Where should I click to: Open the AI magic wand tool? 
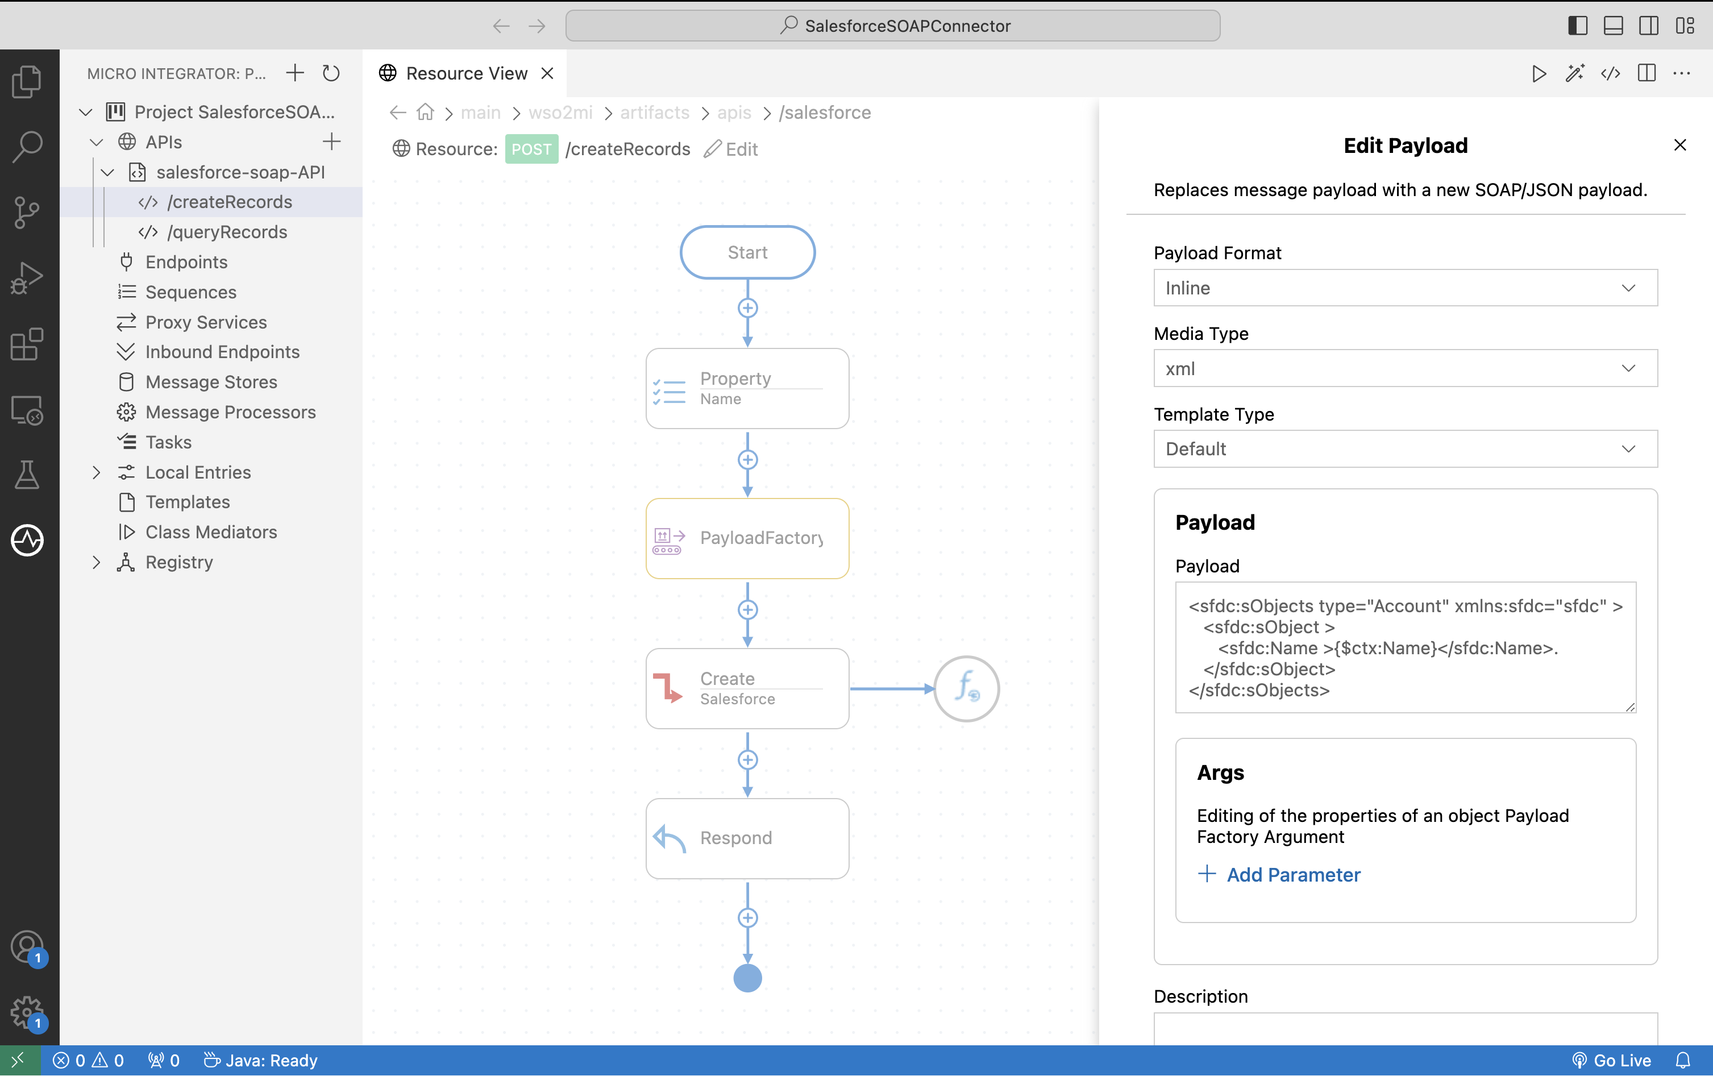pos(1574,73)
